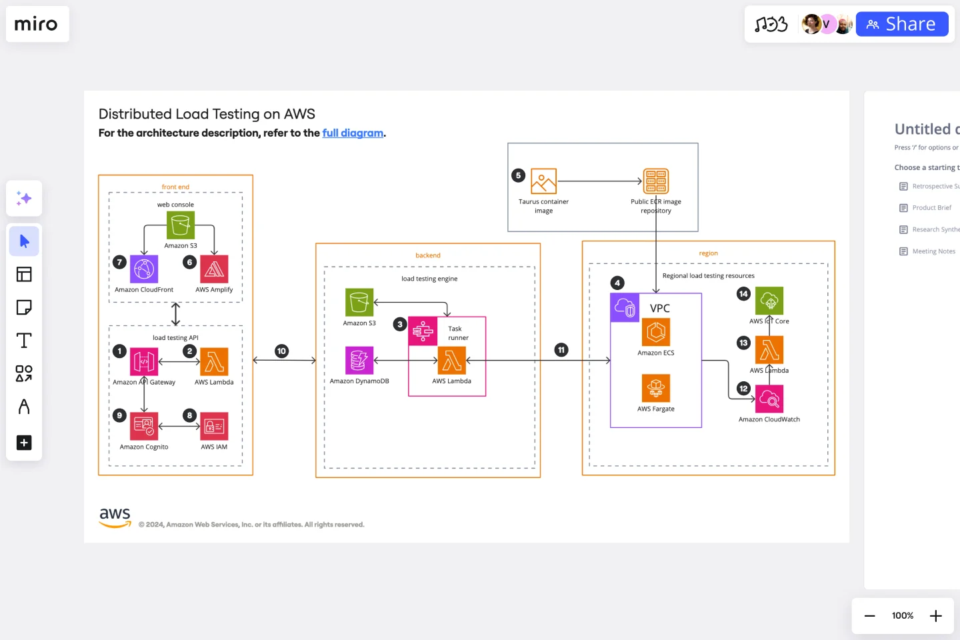Select the Amazon CloudWatch icon
This screenshot has width=960, height=640.
[769, 399]
